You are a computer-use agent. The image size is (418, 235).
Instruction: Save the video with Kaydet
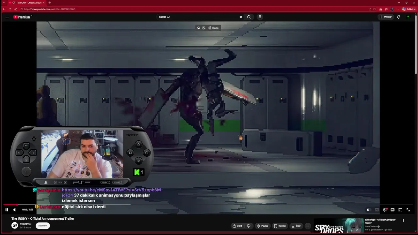pyautogui.click(x=280, y=226)
